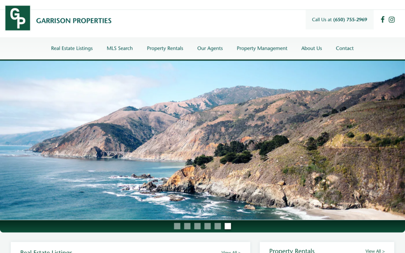
Task: Open the Instagram profile icon
Action: 392,20
